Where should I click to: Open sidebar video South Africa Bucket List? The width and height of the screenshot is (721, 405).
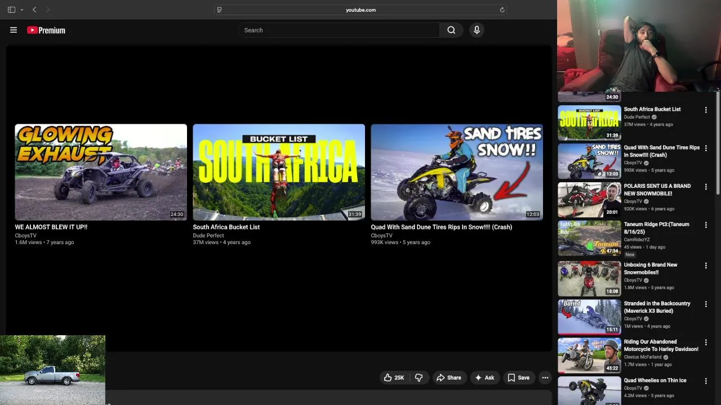[x=589, y=123]
